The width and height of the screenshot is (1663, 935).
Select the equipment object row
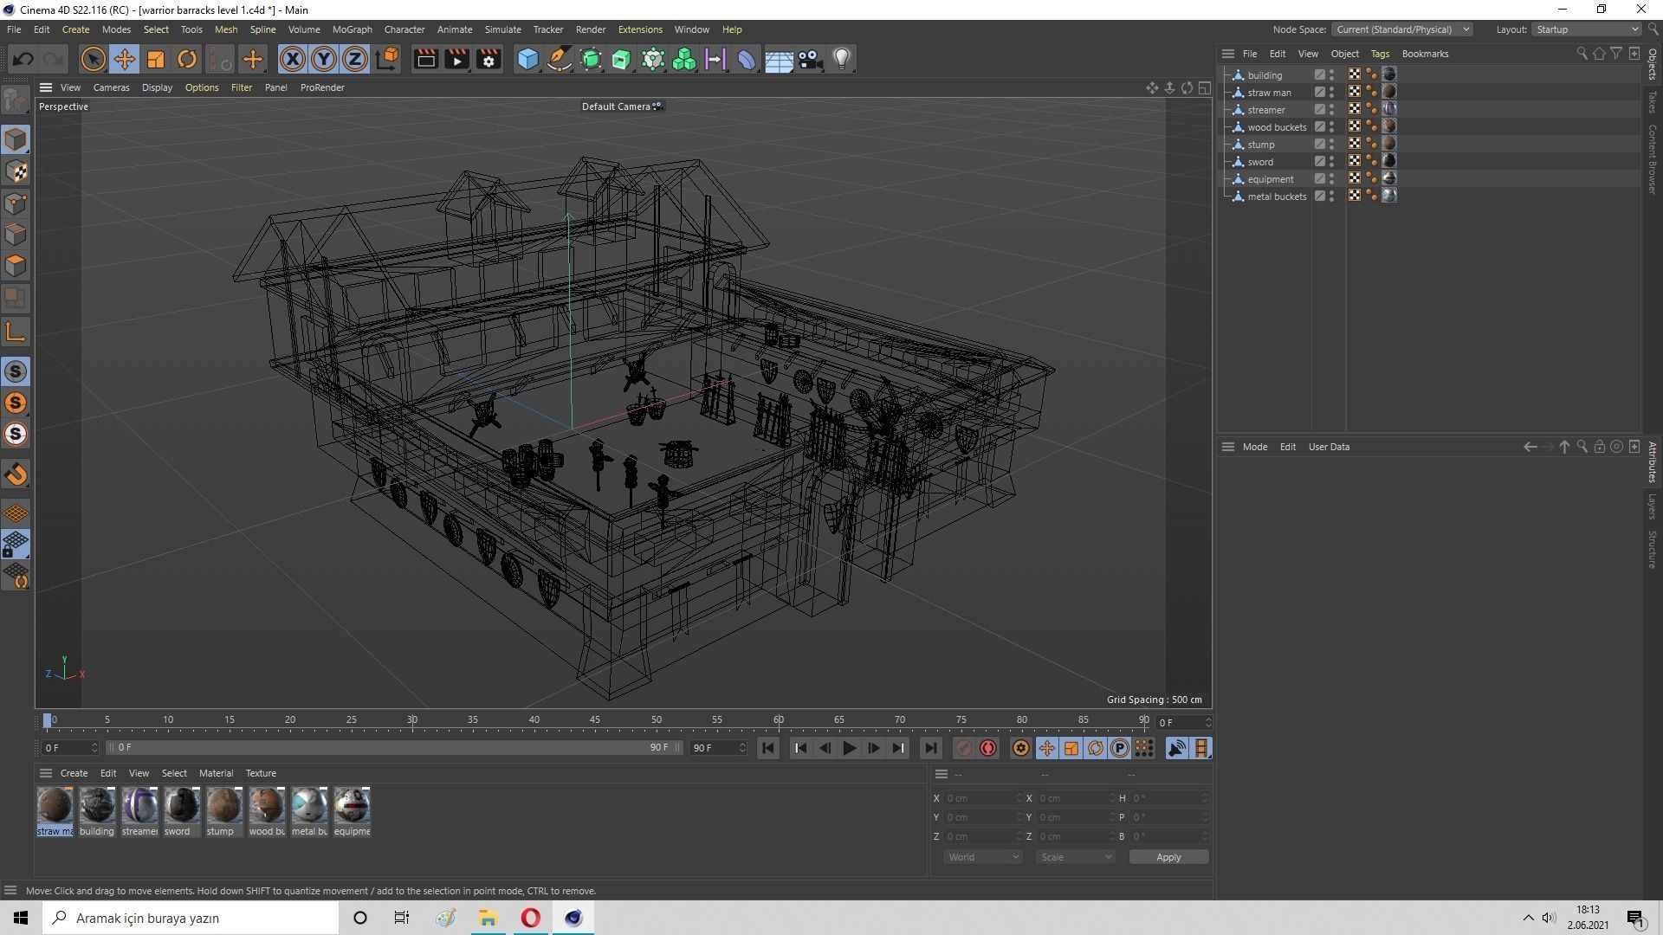pyautogui.click(x=1271, y=179)
